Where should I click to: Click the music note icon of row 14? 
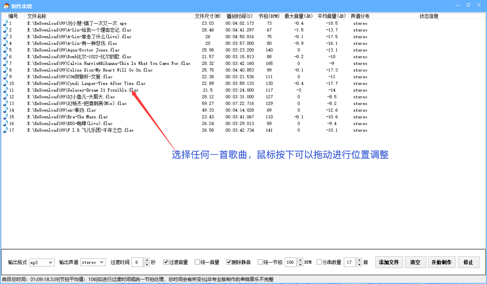click(x=5, y=110)
